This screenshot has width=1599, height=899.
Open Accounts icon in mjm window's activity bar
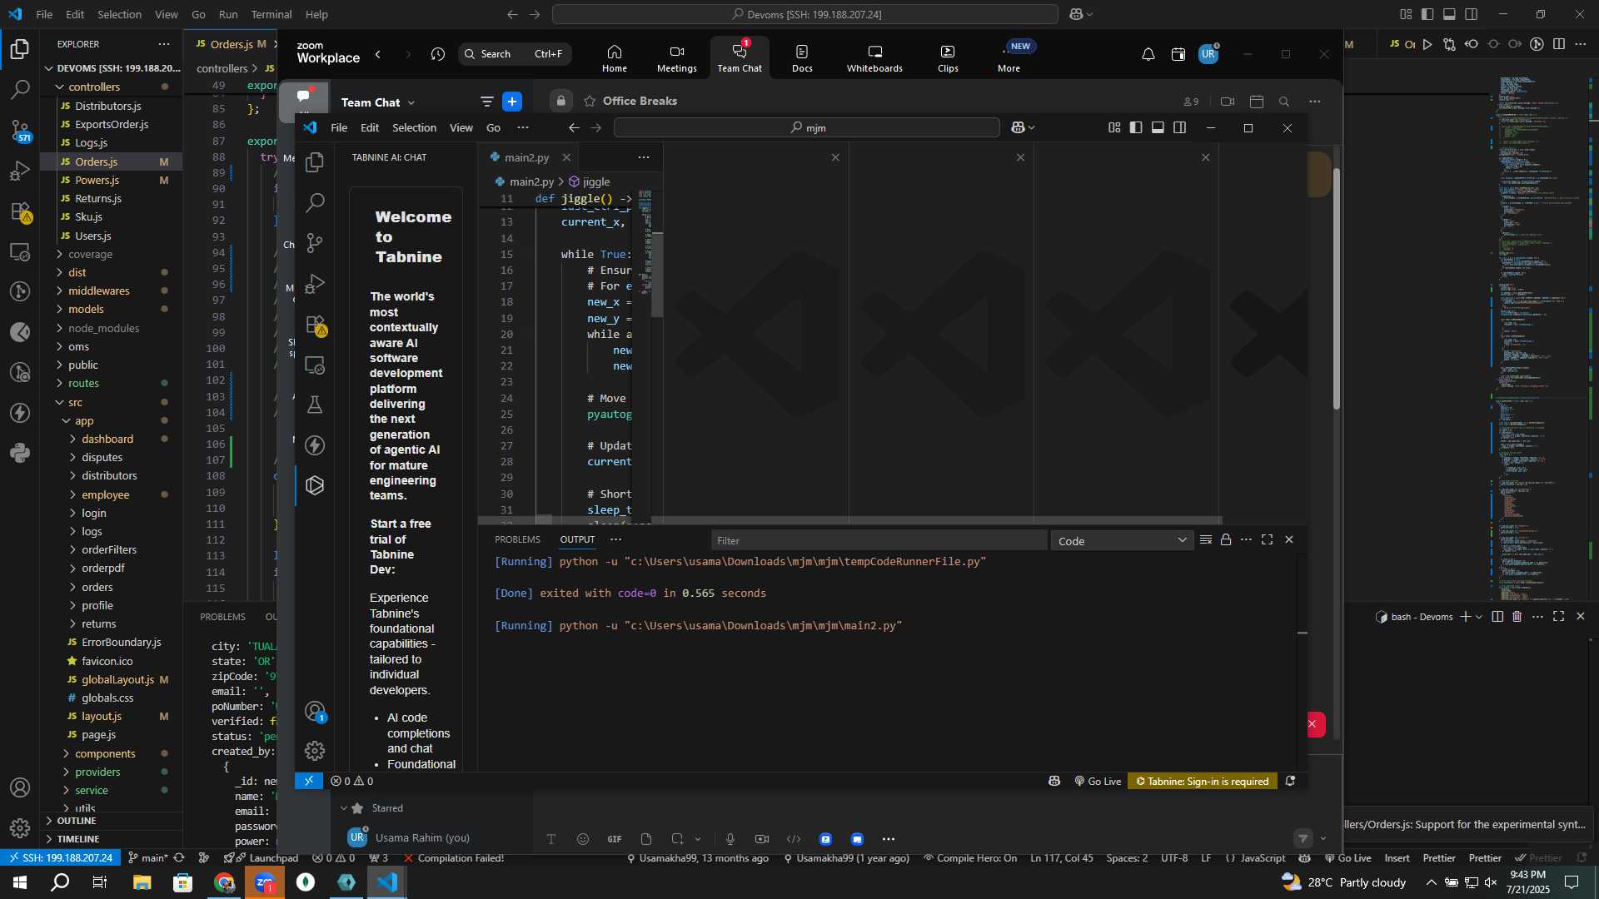pyautogui.click(x=315, y=712)
